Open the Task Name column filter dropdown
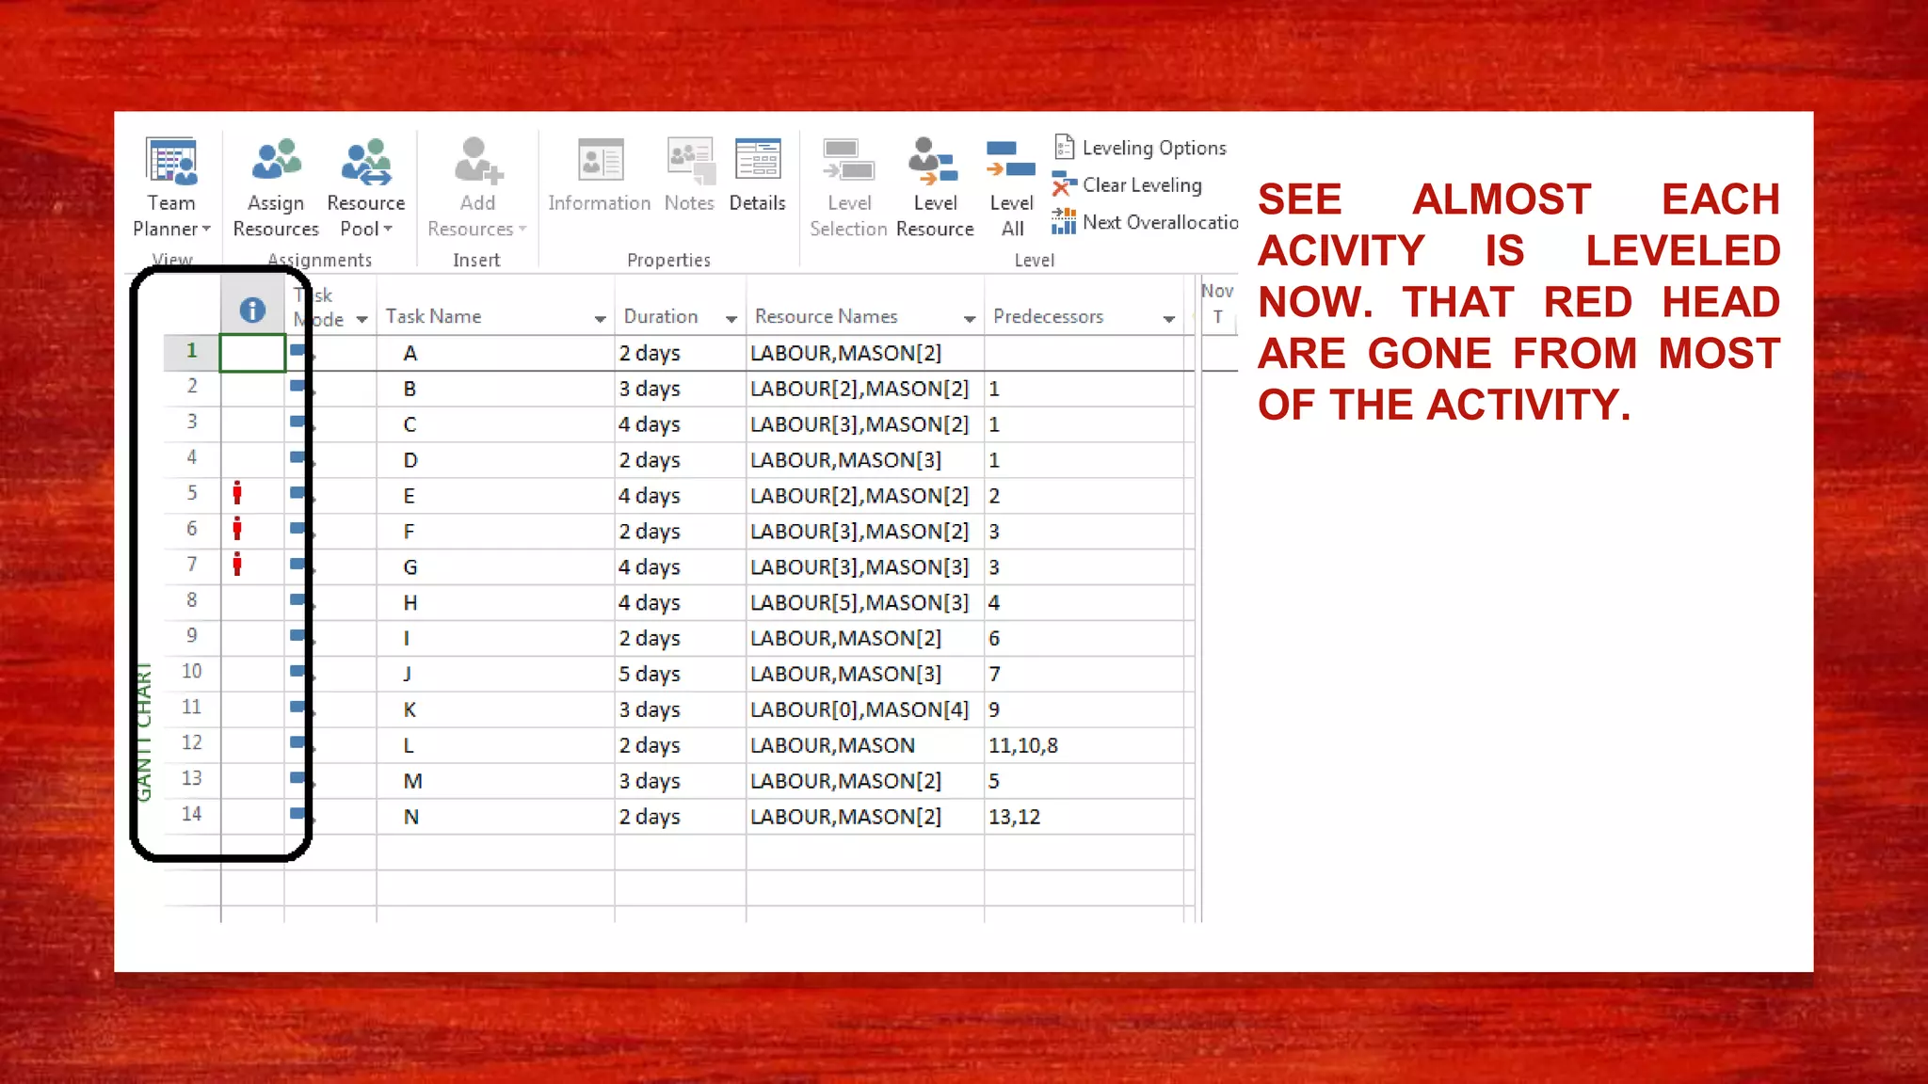The image size is (1928, 1084). tap(600, 320)
